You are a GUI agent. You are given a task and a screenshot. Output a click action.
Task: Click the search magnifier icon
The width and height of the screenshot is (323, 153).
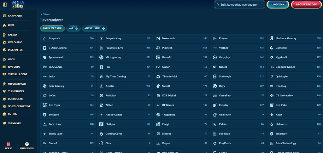(218, 4)
